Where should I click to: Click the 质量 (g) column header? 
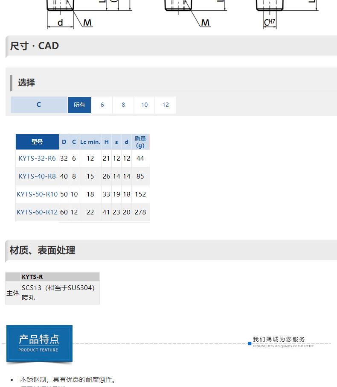point(140,142)
